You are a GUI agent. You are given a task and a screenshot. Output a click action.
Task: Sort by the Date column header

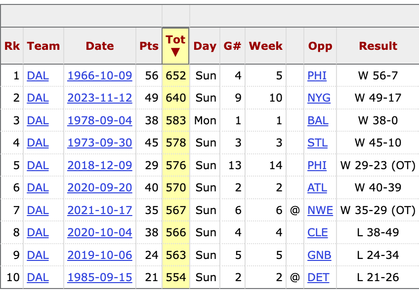coord(100,45)
